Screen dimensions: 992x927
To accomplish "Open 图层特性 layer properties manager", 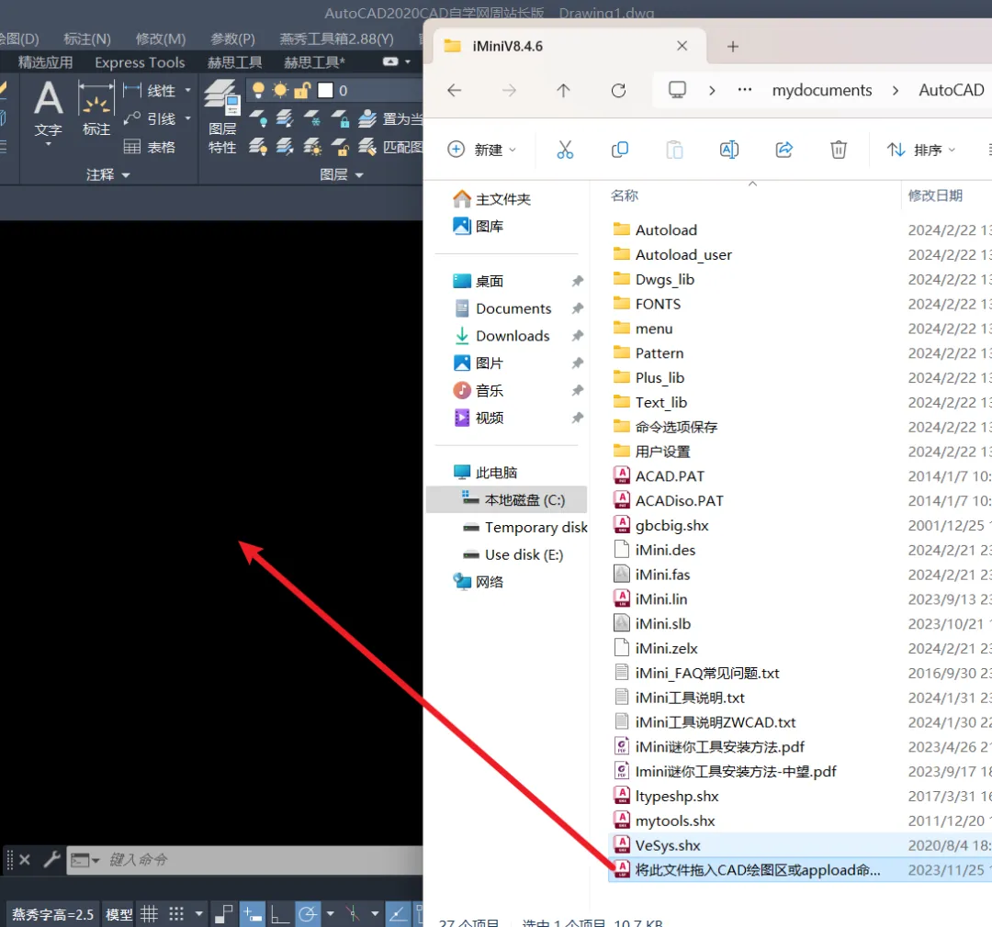I will click(221, 117).
